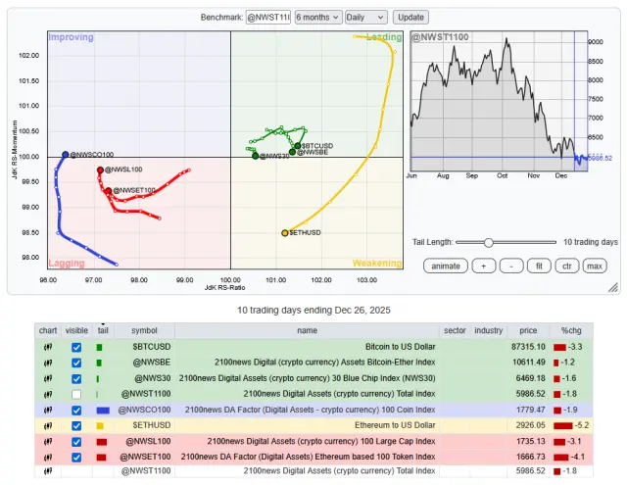Click the price value 87315.10
Viewport: 627px width, 485px height.
[x=528, y=347]
